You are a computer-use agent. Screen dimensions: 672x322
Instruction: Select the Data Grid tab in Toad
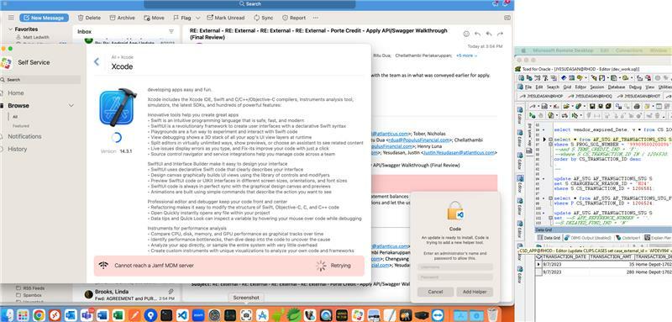pyautogui.click(x=549, y=238)
